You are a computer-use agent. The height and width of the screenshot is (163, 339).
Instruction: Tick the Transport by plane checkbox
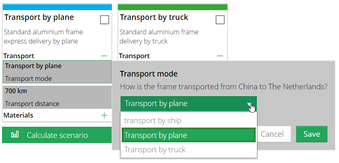click(x=104, y=20)
